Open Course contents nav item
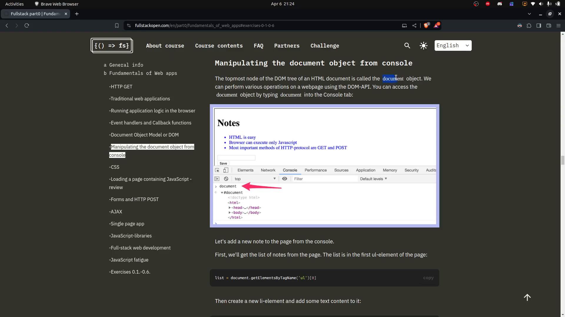 point(219,46)
